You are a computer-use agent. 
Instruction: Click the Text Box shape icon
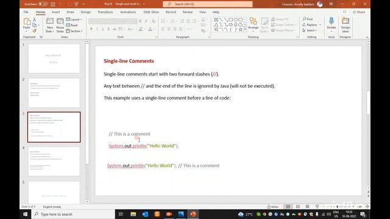click(216, 19)
